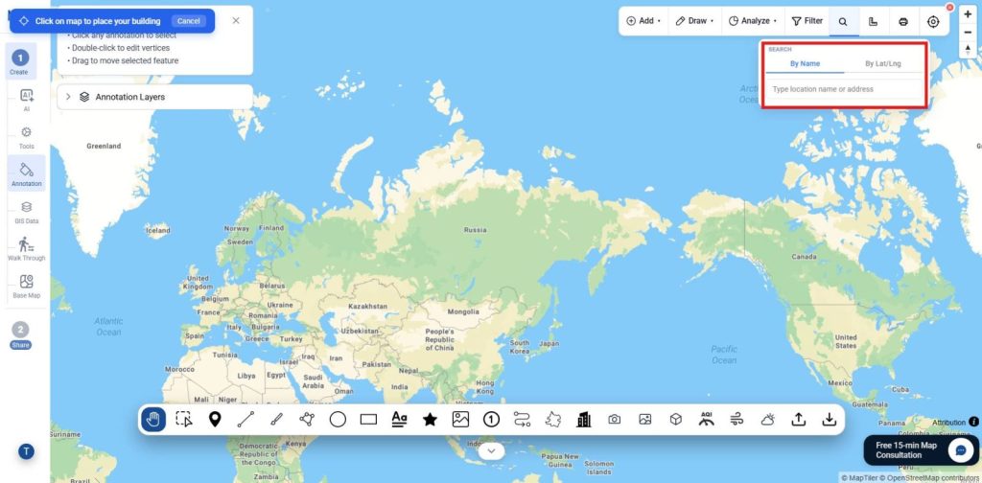
Task: Reset map bearing with compass arrow
Action: (968, 50)
